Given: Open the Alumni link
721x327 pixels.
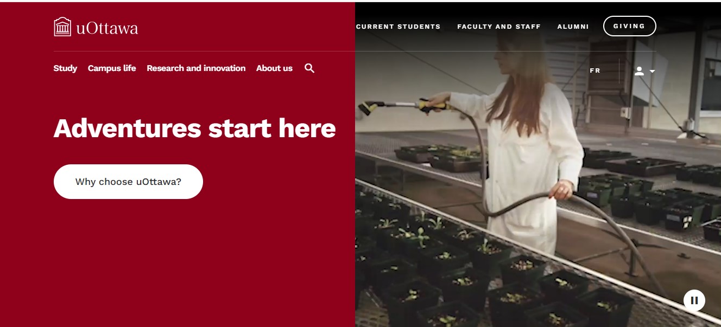Looking at the screenshot, I should pyautogui.click(x=573, y=27).
